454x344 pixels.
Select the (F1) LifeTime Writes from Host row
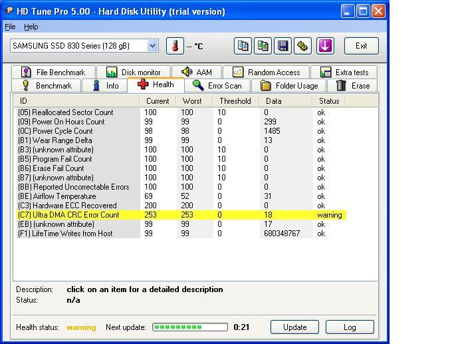coord(180,234)
